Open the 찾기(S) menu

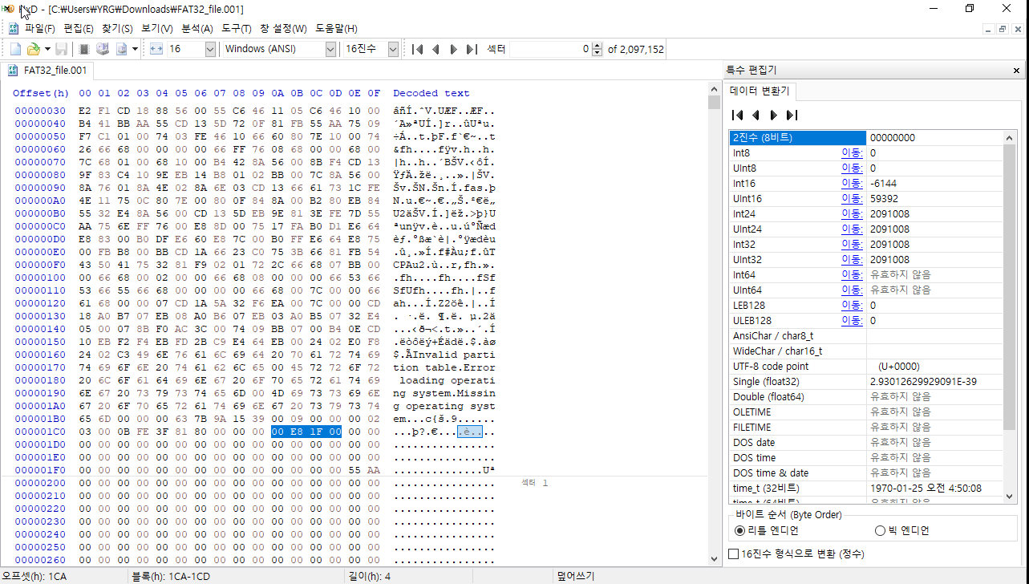117,28
